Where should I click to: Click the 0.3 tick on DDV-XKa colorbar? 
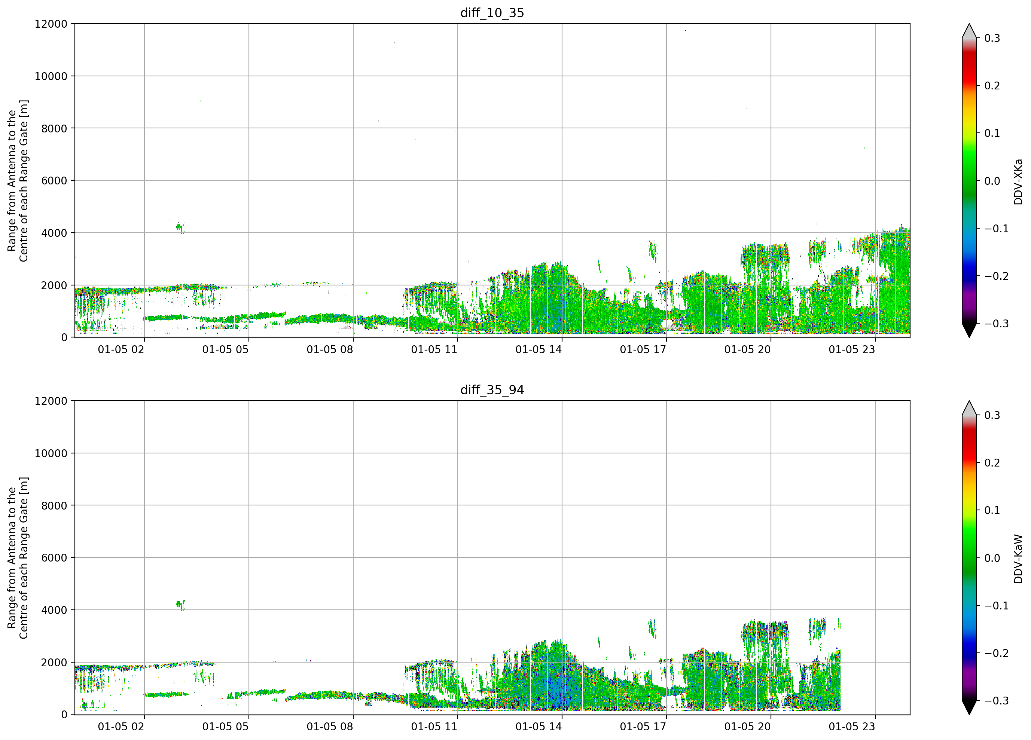tap(992, 39)
